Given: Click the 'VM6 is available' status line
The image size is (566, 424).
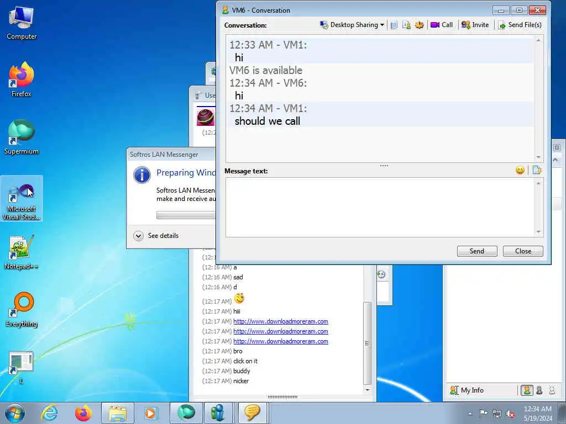Looking at the screenshot, I should pyautogui.click(x=266, y=70).
